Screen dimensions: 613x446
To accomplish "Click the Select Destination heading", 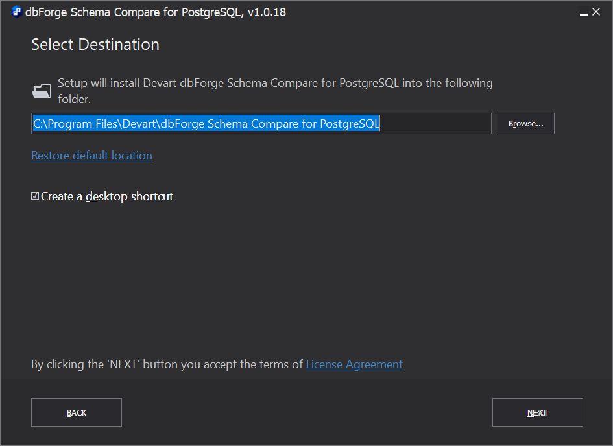I will 95,45.
